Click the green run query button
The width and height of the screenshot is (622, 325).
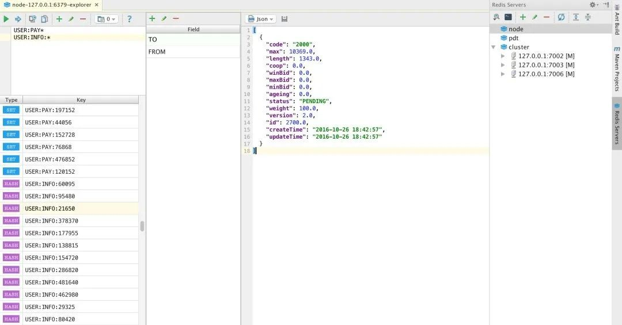6,19
